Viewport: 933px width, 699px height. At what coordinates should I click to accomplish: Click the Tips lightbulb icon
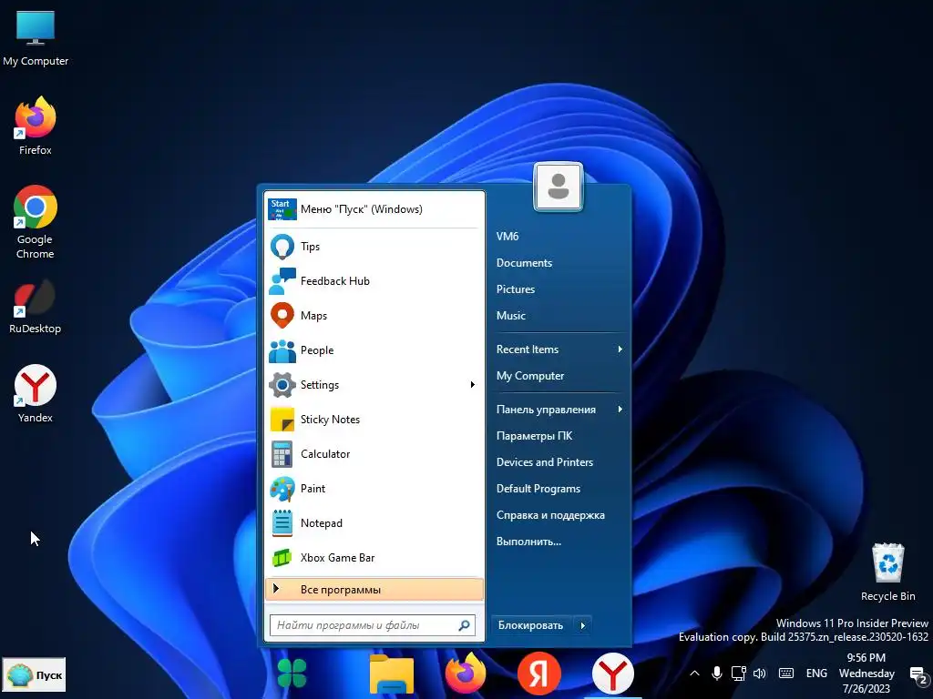282,246
